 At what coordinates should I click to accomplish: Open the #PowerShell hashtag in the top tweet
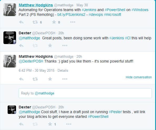pyautogui.click(x=115, y=10)
